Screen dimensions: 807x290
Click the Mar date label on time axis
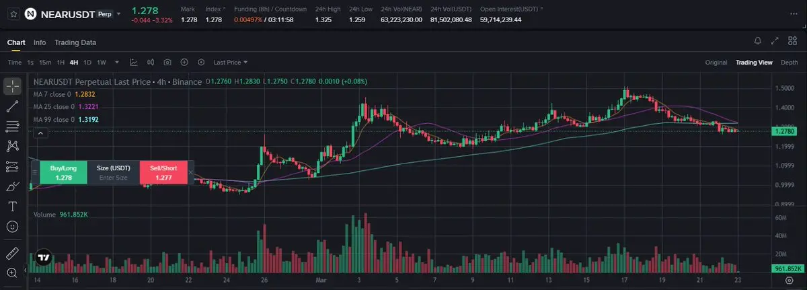tap(320, 279)
